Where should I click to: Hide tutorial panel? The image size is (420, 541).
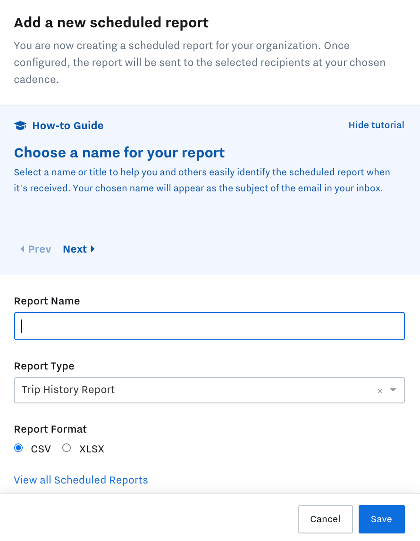tap(376, 125)
